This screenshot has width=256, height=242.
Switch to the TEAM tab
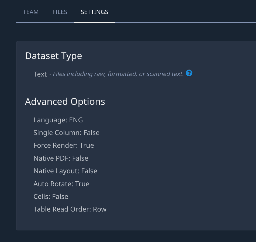31,12
